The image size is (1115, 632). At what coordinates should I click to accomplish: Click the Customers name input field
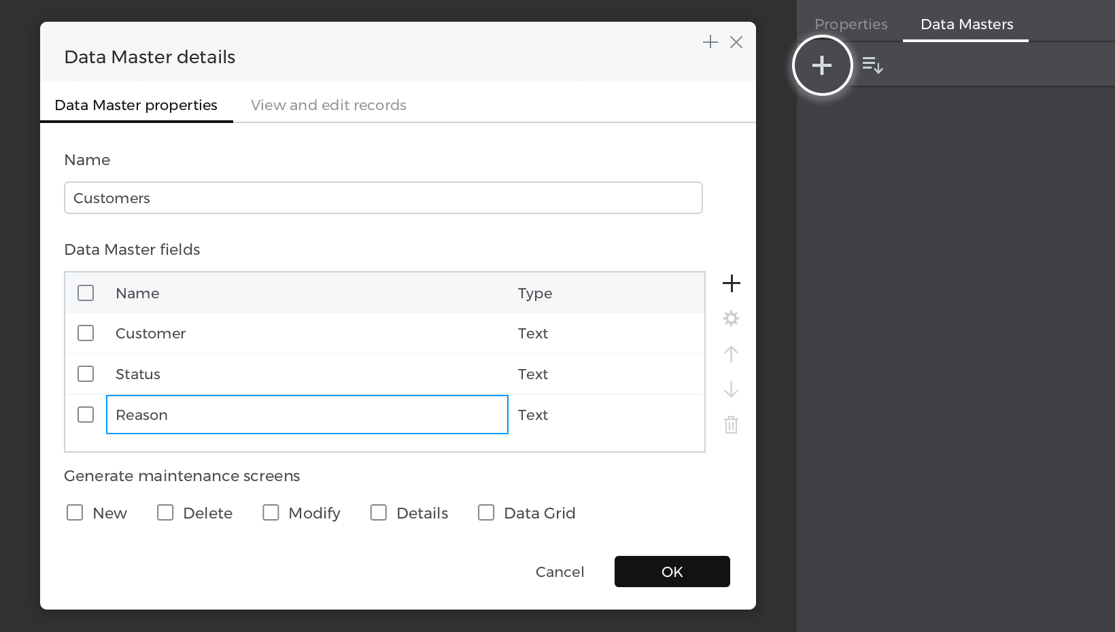383,198
